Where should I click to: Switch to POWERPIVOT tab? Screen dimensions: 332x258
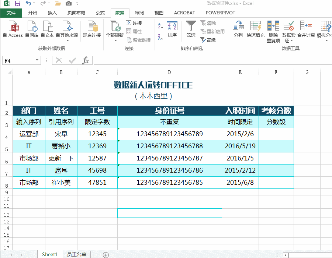(x=221, y=13)
